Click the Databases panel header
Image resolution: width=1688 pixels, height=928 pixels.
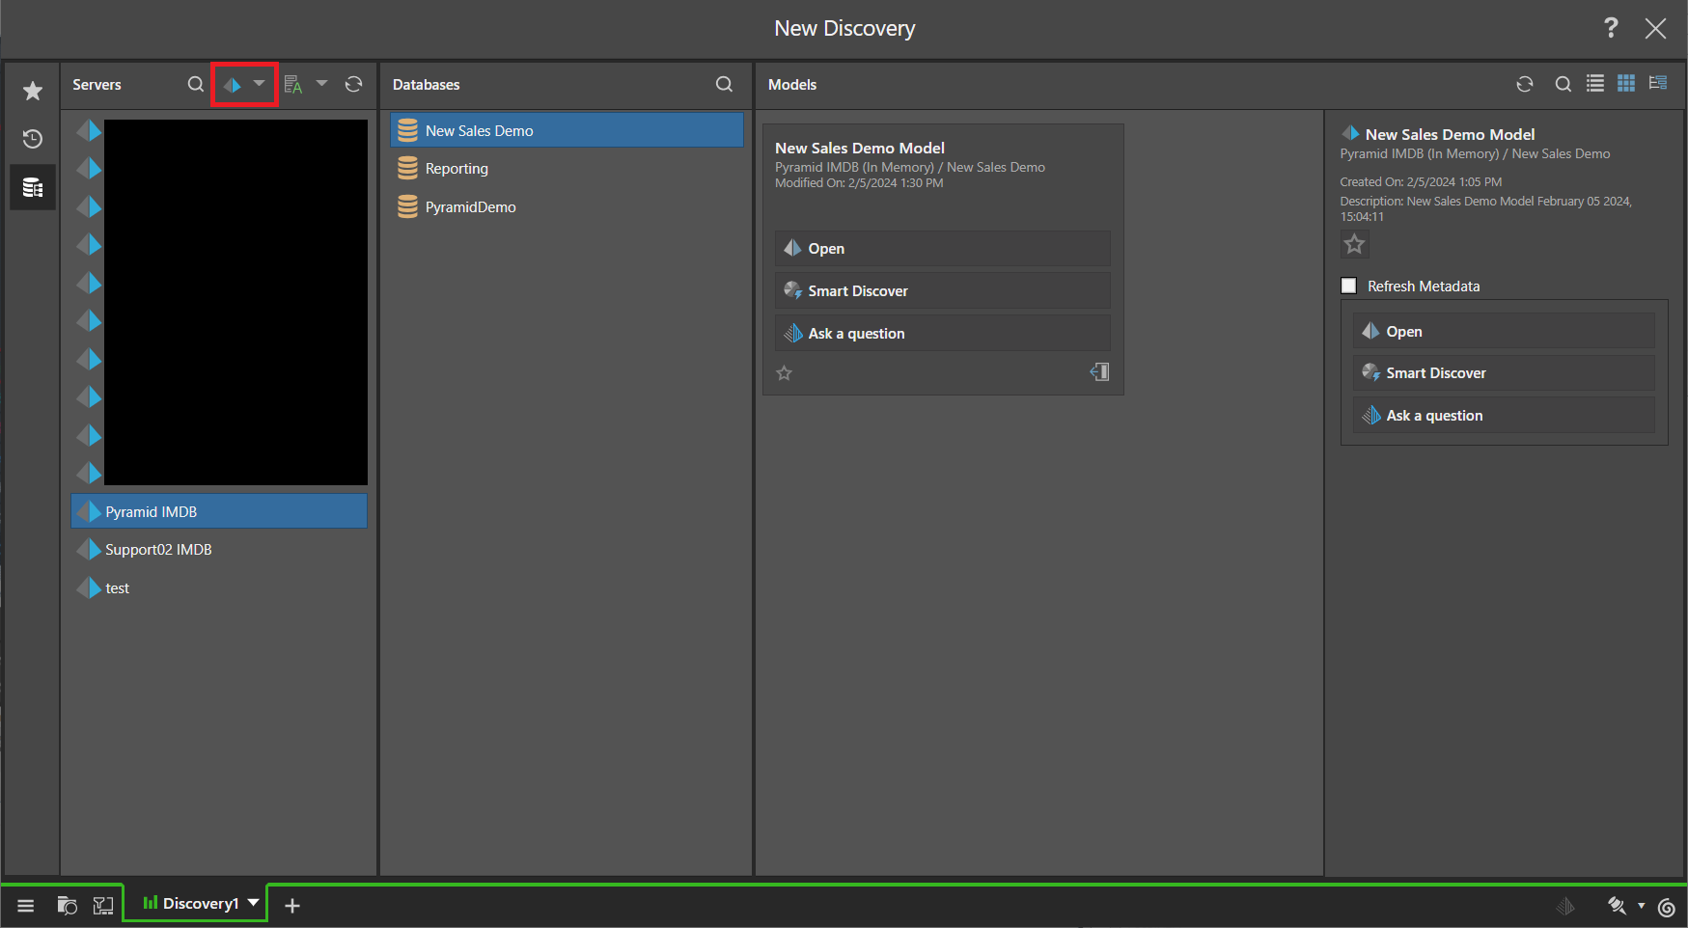(426, 85)
